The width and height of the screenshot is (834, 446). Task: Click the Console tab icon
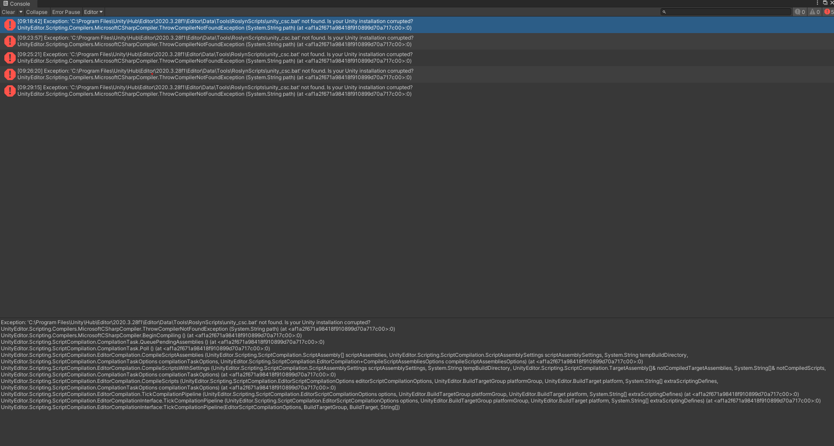(x=6, y=3)
